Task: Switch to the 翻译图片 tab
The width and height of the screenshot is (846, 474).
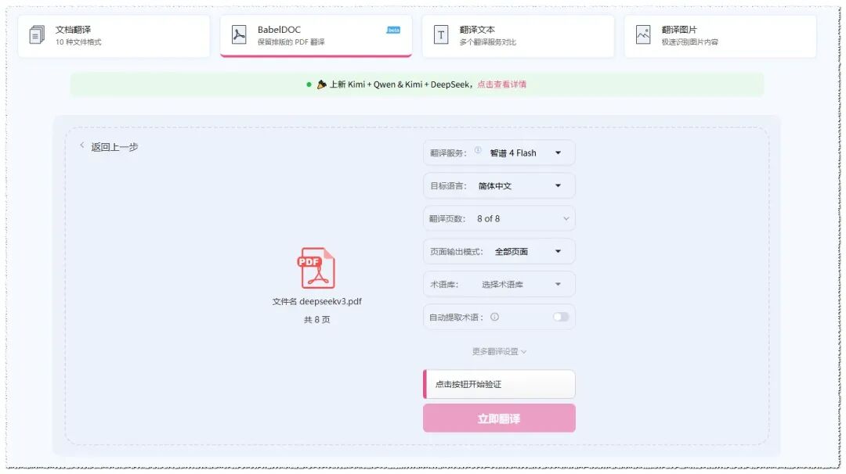Action: pyautogui.click(x=721, y=35)
